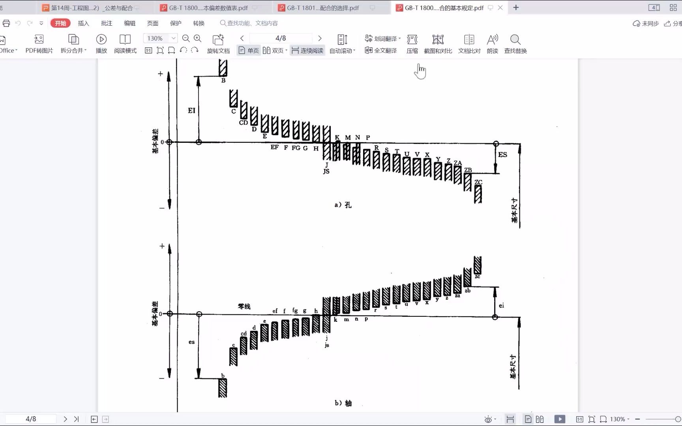This screenshot has height=426, width=682.
Task: Open 文档比对 document compare tool
Action: click(469, 44)
